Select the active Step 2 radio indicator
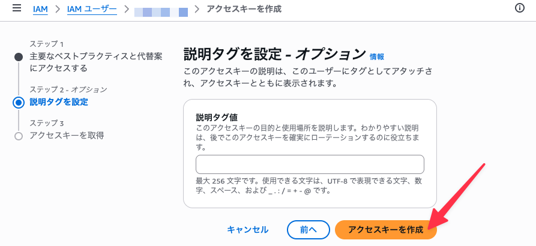536x246 pixels. point(19,103)
